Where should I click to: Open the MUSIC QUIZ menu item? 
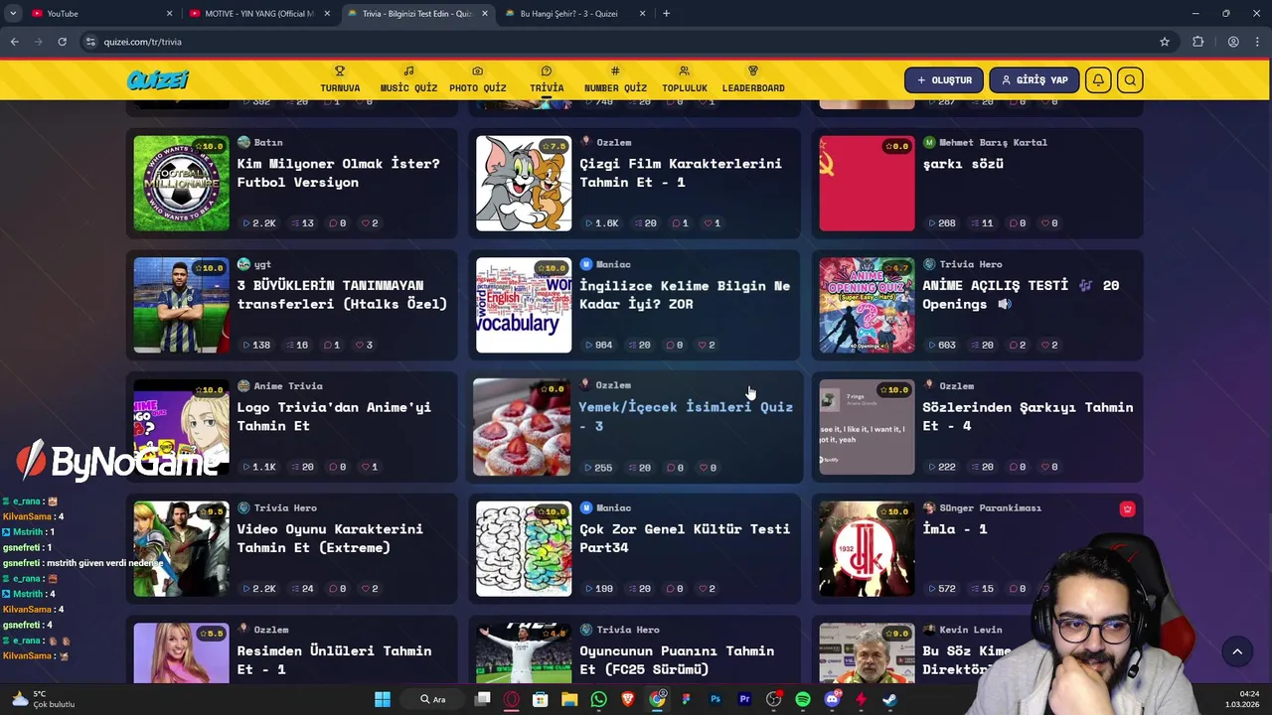point(408,80)
